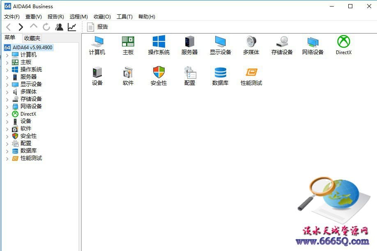Open the 计算机 icon in main panel

pos(97,45)
